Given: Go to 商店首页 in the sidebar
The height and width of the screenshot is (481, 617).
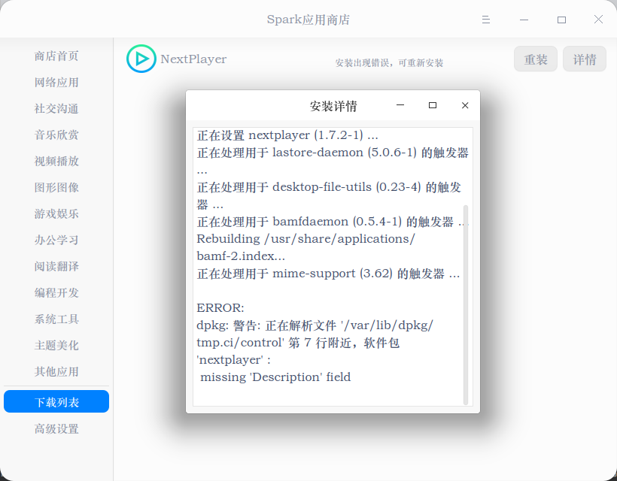Looking at the screenshot, I should coord(56,56).
